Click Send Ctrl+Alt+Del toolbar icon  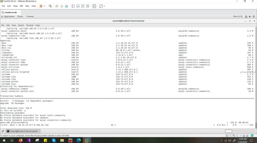click(50, 6)
